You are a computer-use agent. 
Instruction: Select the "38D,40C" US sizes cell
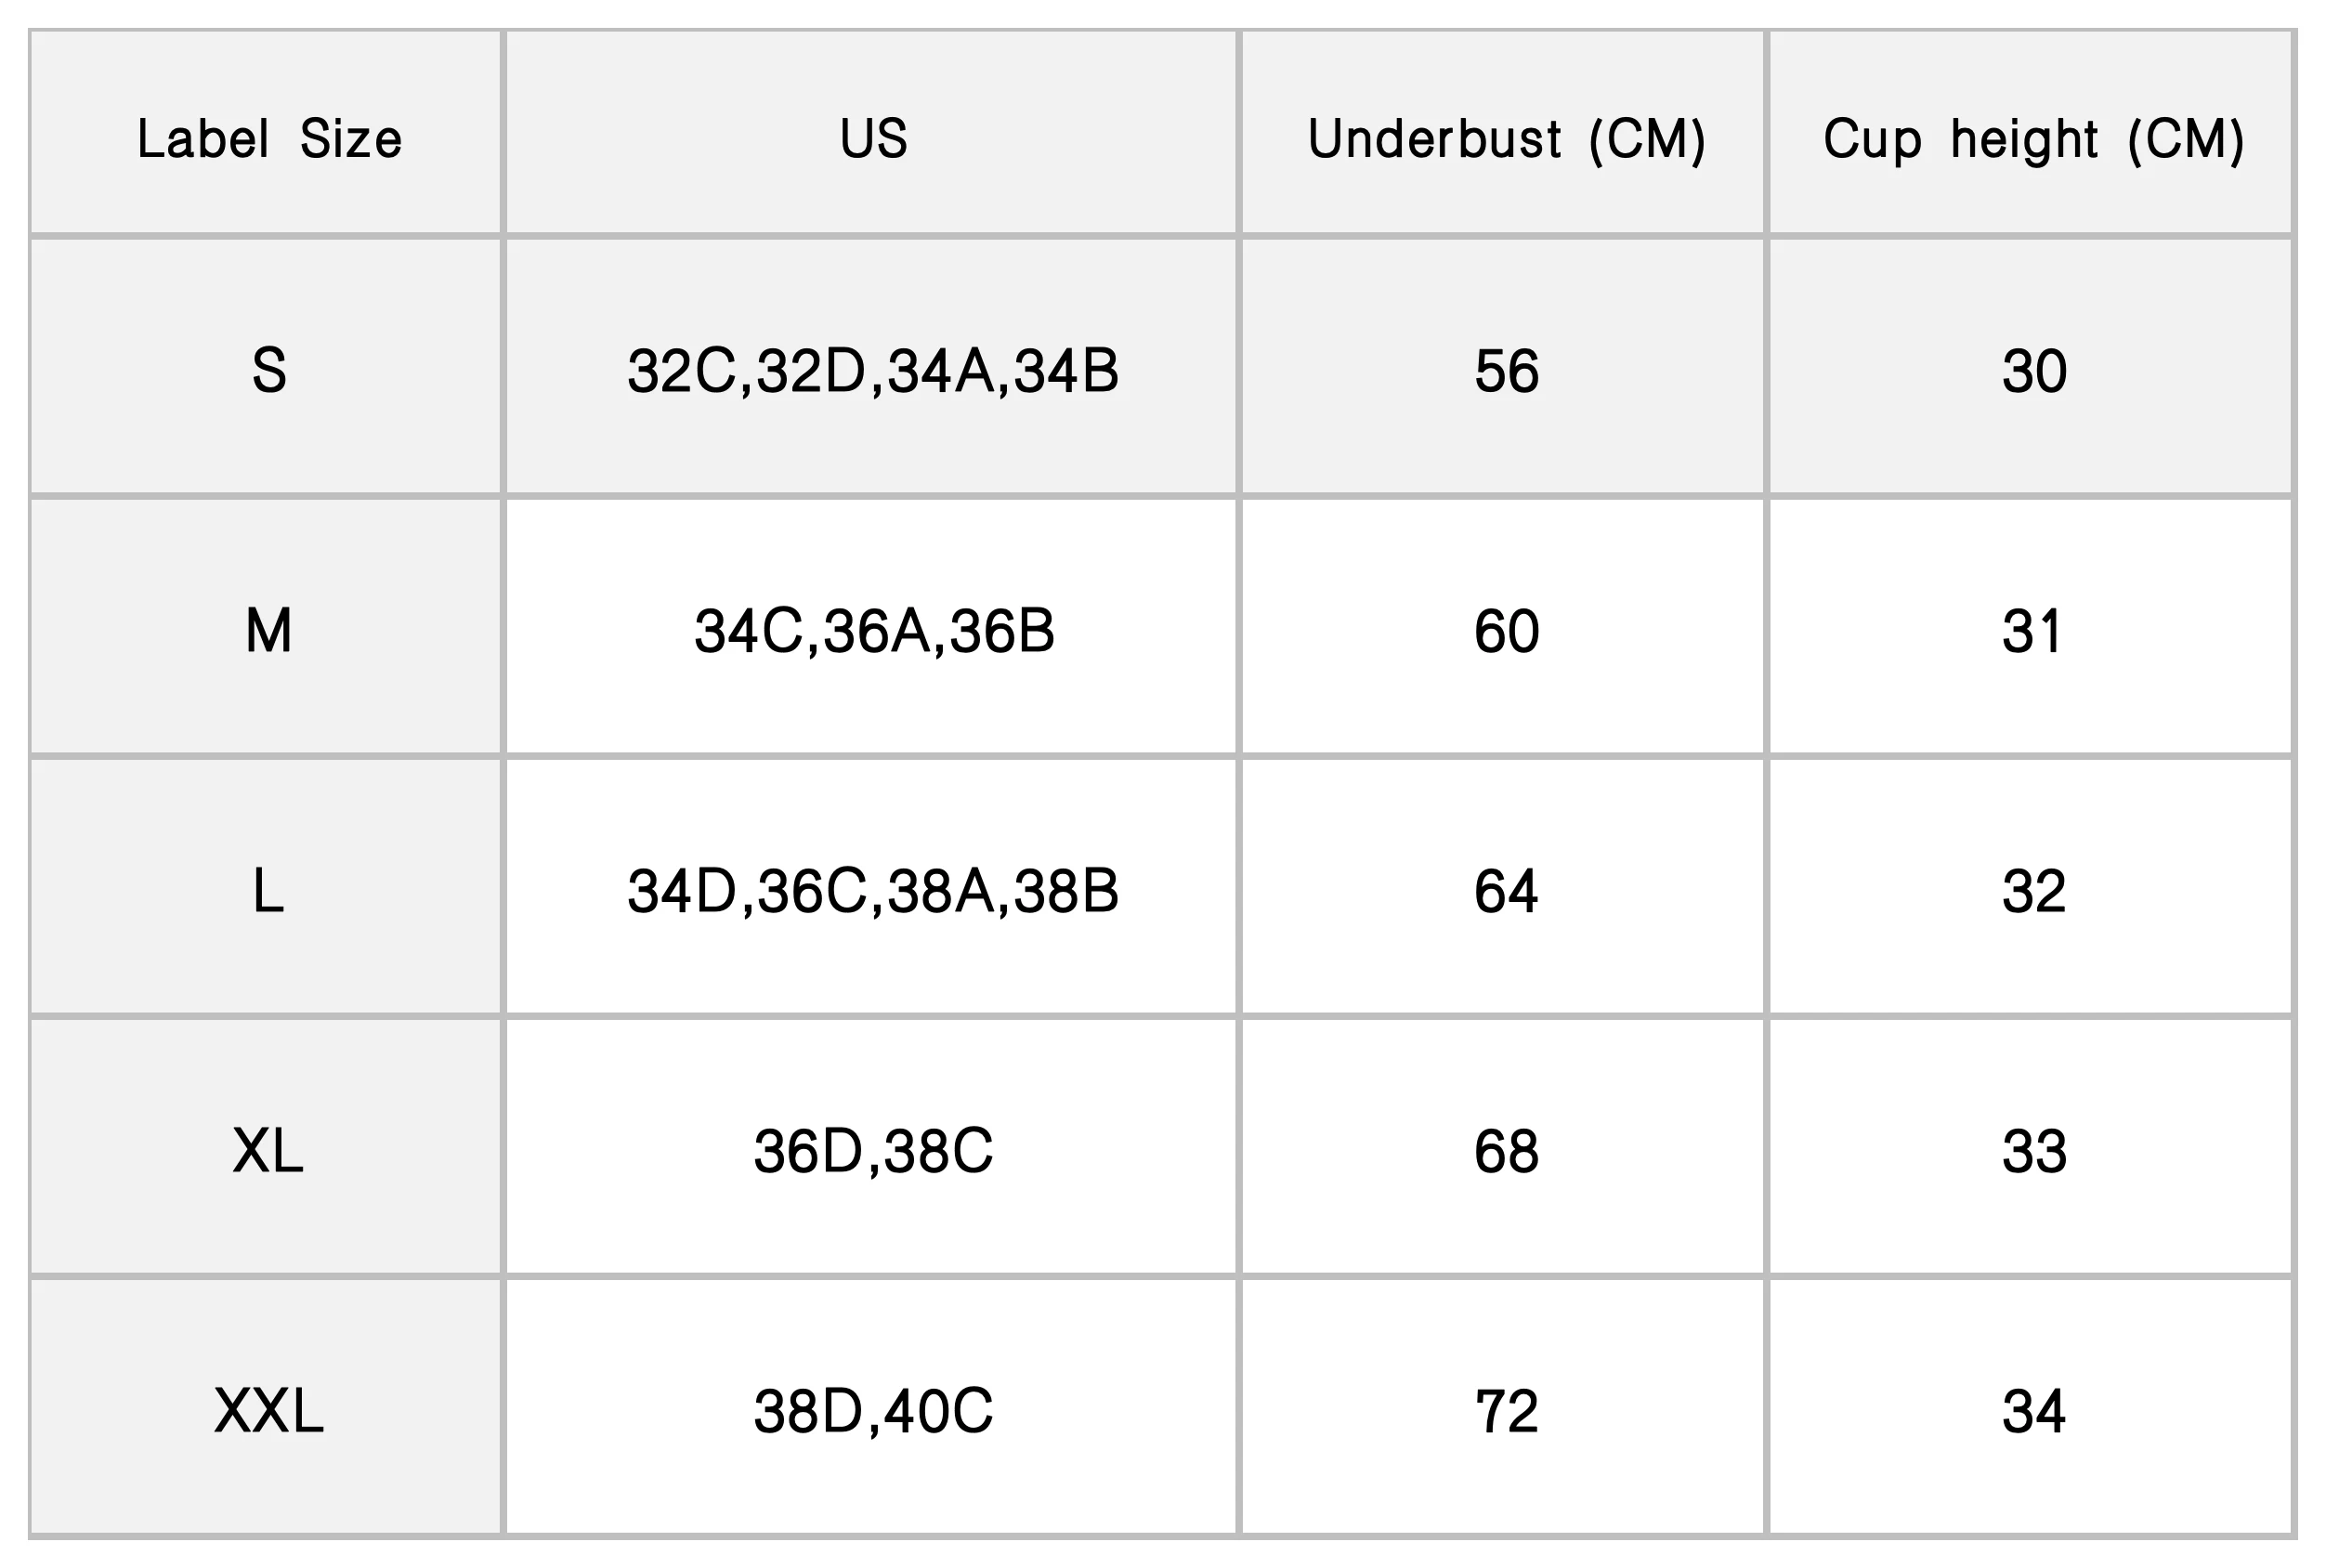(x=873, y=1411)
